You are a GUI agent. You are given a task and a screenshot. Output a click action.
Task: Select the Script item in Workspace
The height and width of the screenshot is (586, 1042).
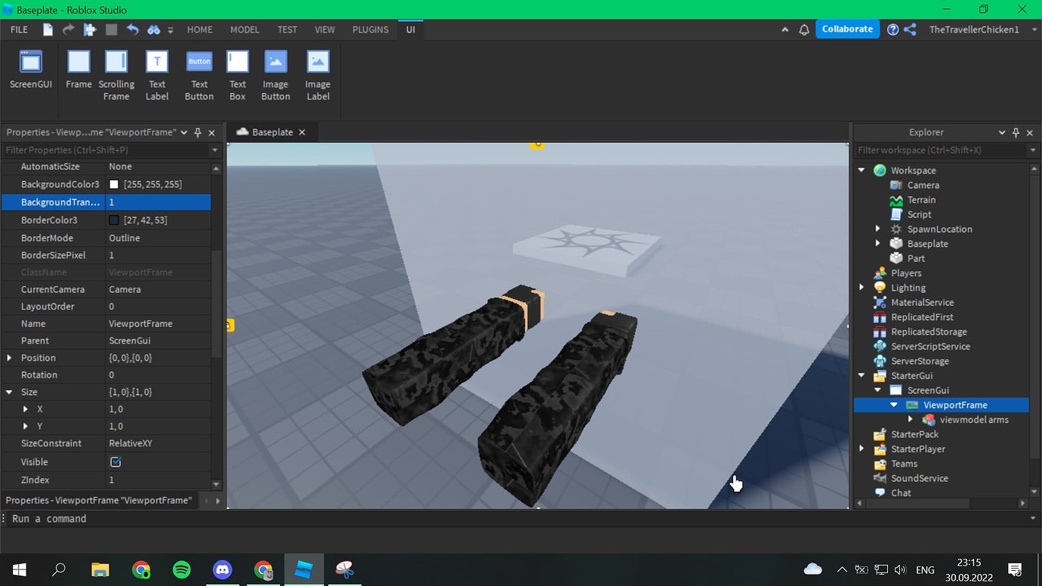click(x=918, y=214)
